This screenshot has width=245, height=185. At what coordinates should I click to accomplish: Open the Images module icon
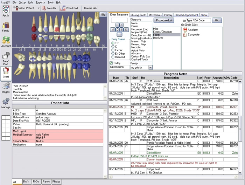6,87
